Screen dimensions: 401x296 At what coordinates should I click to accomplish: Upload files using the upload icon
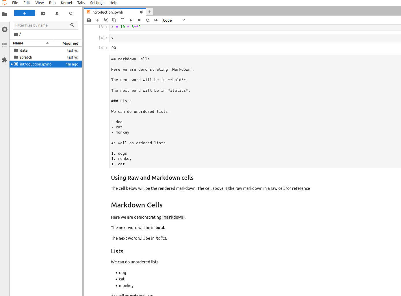coord(57,13)
